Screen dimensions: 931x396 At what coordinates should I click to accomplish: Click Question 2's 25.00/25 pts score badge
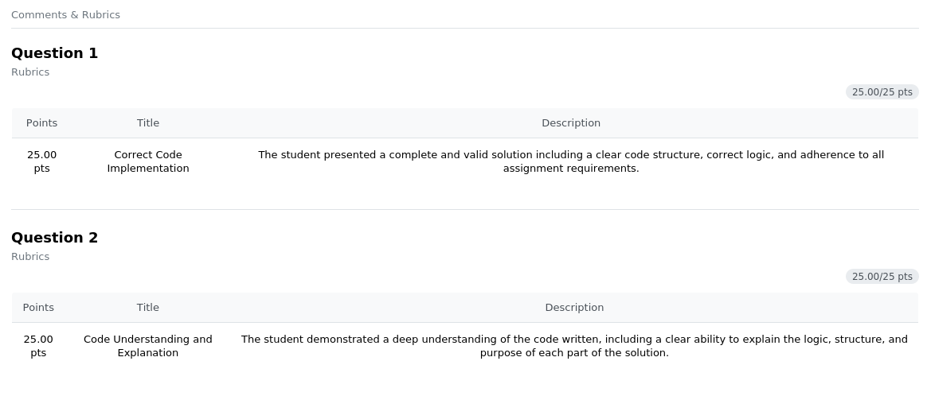(x=882, y=277)
